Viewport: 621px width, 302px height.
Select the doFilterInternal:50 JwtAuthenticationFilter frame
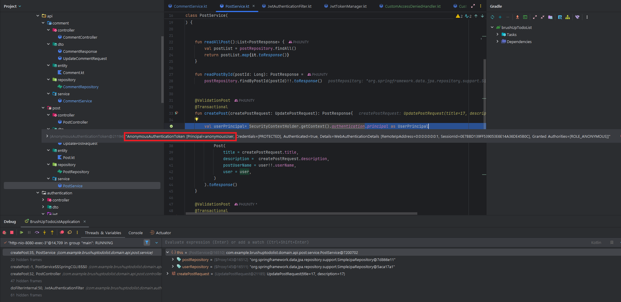click(x=82, y=288)
